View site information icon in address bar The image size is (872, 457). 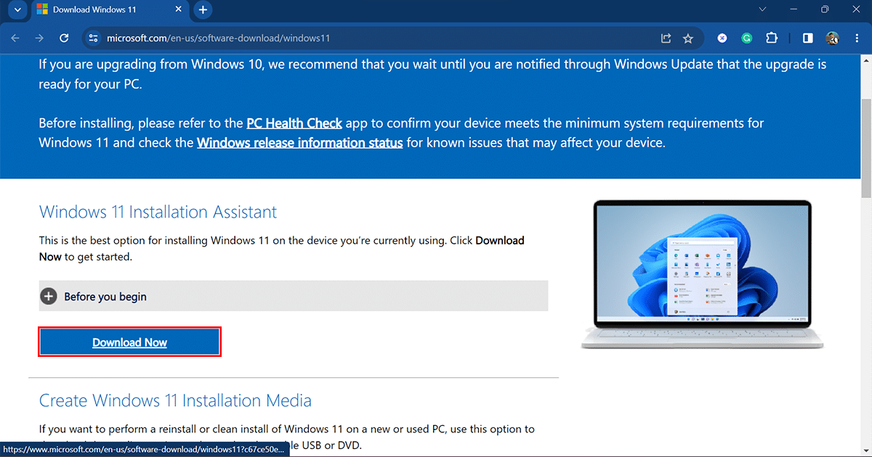[92, 38]
